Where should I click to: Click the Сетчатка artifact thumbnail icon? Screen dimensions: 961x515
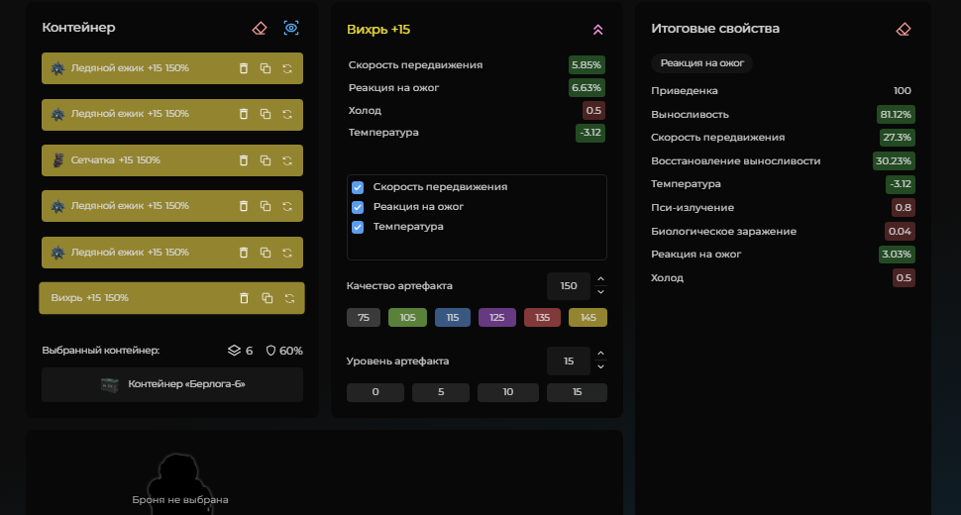[58, 160]
